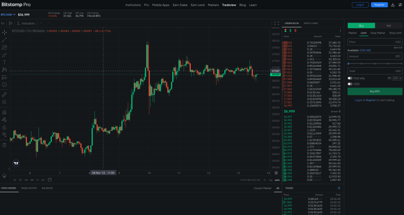The image size is (404, 215).
Task: Toggle the Post only switch
Action: pyautogui.click(x=350, y=78)
